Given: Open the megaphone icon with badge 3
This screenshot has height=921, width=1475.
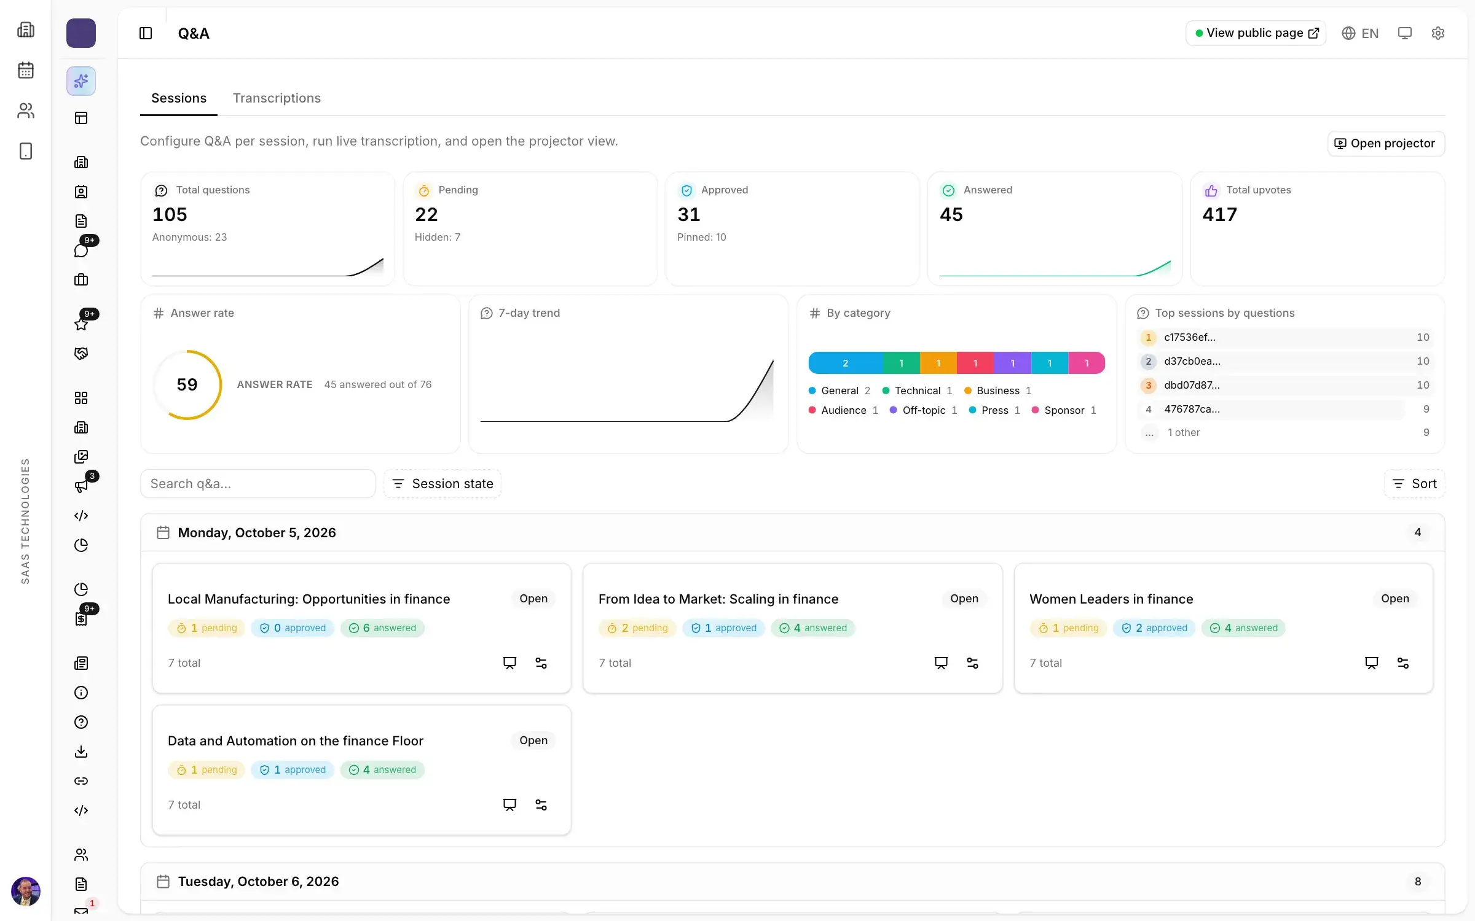Looking at the screenshot, I should coord(81,486).
